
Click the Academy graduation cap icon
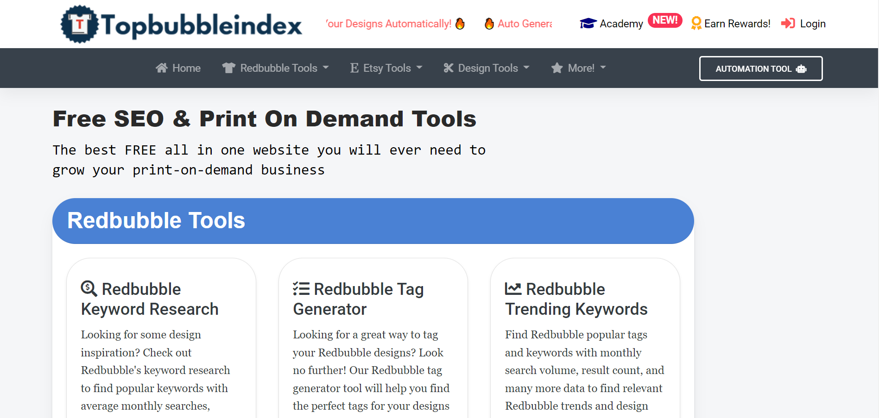(x=588, y=24)
